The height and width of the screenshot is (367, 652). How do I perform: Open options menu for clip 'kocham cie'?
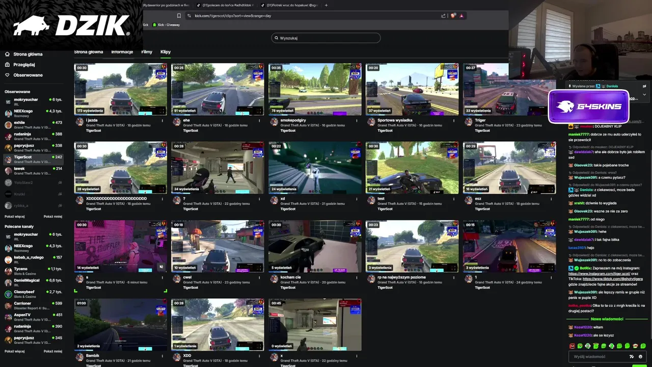[357, 278]
